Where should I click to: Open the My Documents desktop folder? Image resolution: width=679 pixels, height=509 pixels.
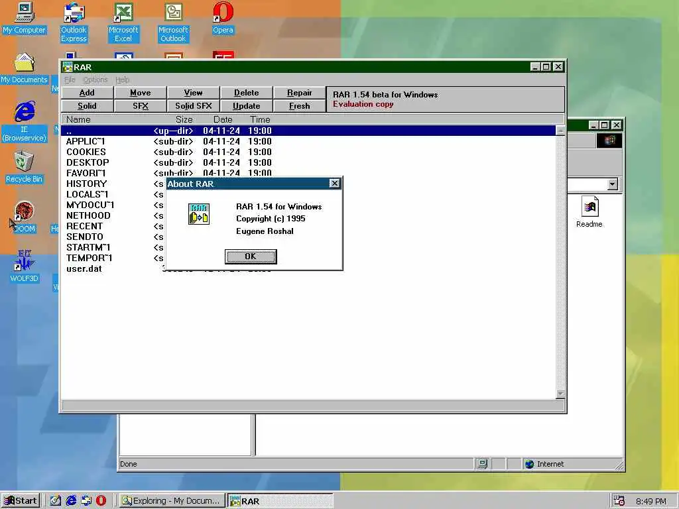pos(25,68)
